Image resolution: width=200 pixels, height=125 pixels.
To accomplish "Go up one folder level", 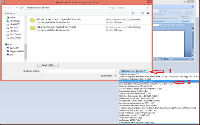I will [17, 8].
